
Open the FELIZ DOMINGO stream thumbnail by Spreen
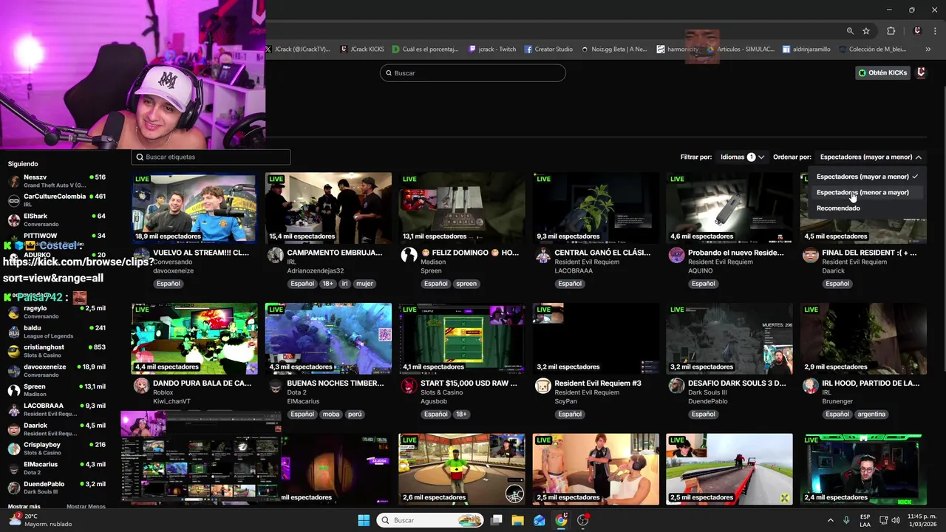[462, 208]
